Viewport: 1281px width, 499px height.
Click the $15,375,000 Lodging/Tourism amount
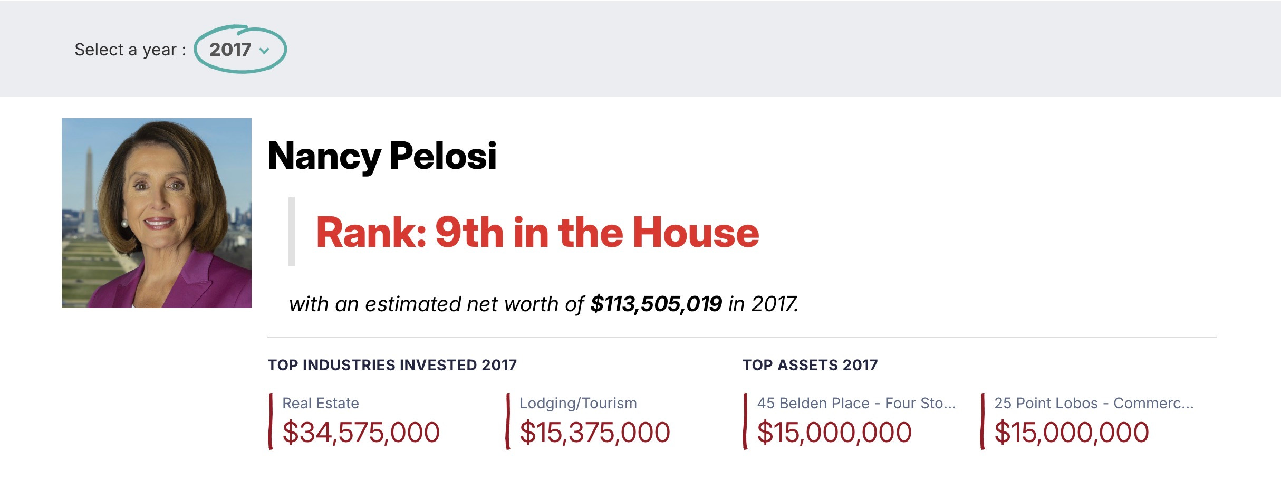595,433
